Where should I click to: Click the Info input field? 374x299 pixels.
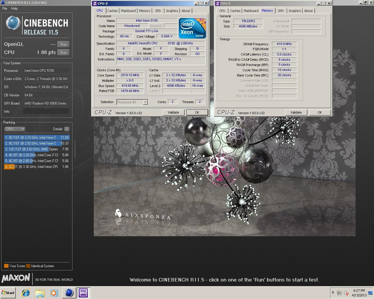[46, 112]
